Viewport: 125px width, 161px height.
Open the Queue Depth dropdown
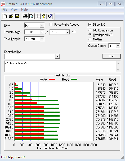(x=118, y=46)
